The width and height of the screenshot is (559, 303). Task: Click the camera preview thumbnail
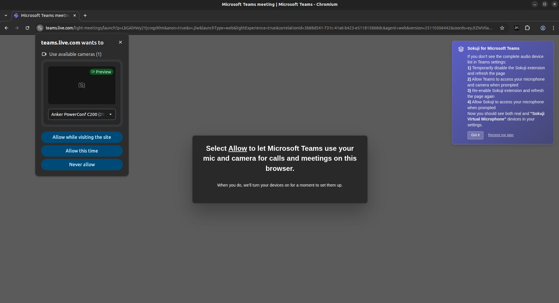82,85
